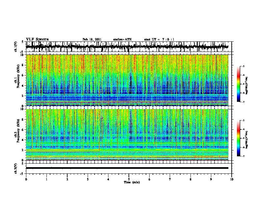Click the "2" kHz tick on ch.1 spectrogram
The image size is (261, 201).
pos(23,96)
